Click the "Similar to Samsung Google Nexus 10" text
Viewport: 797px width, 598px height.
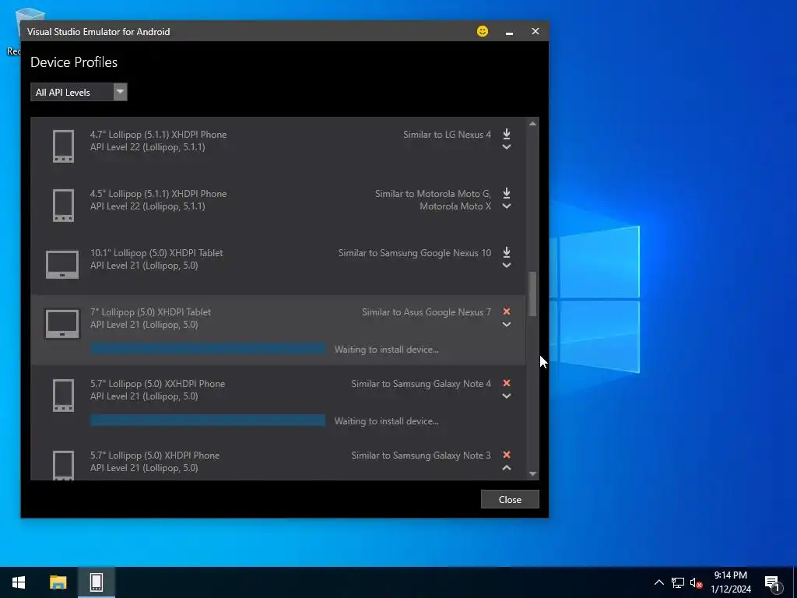(415, 253)
